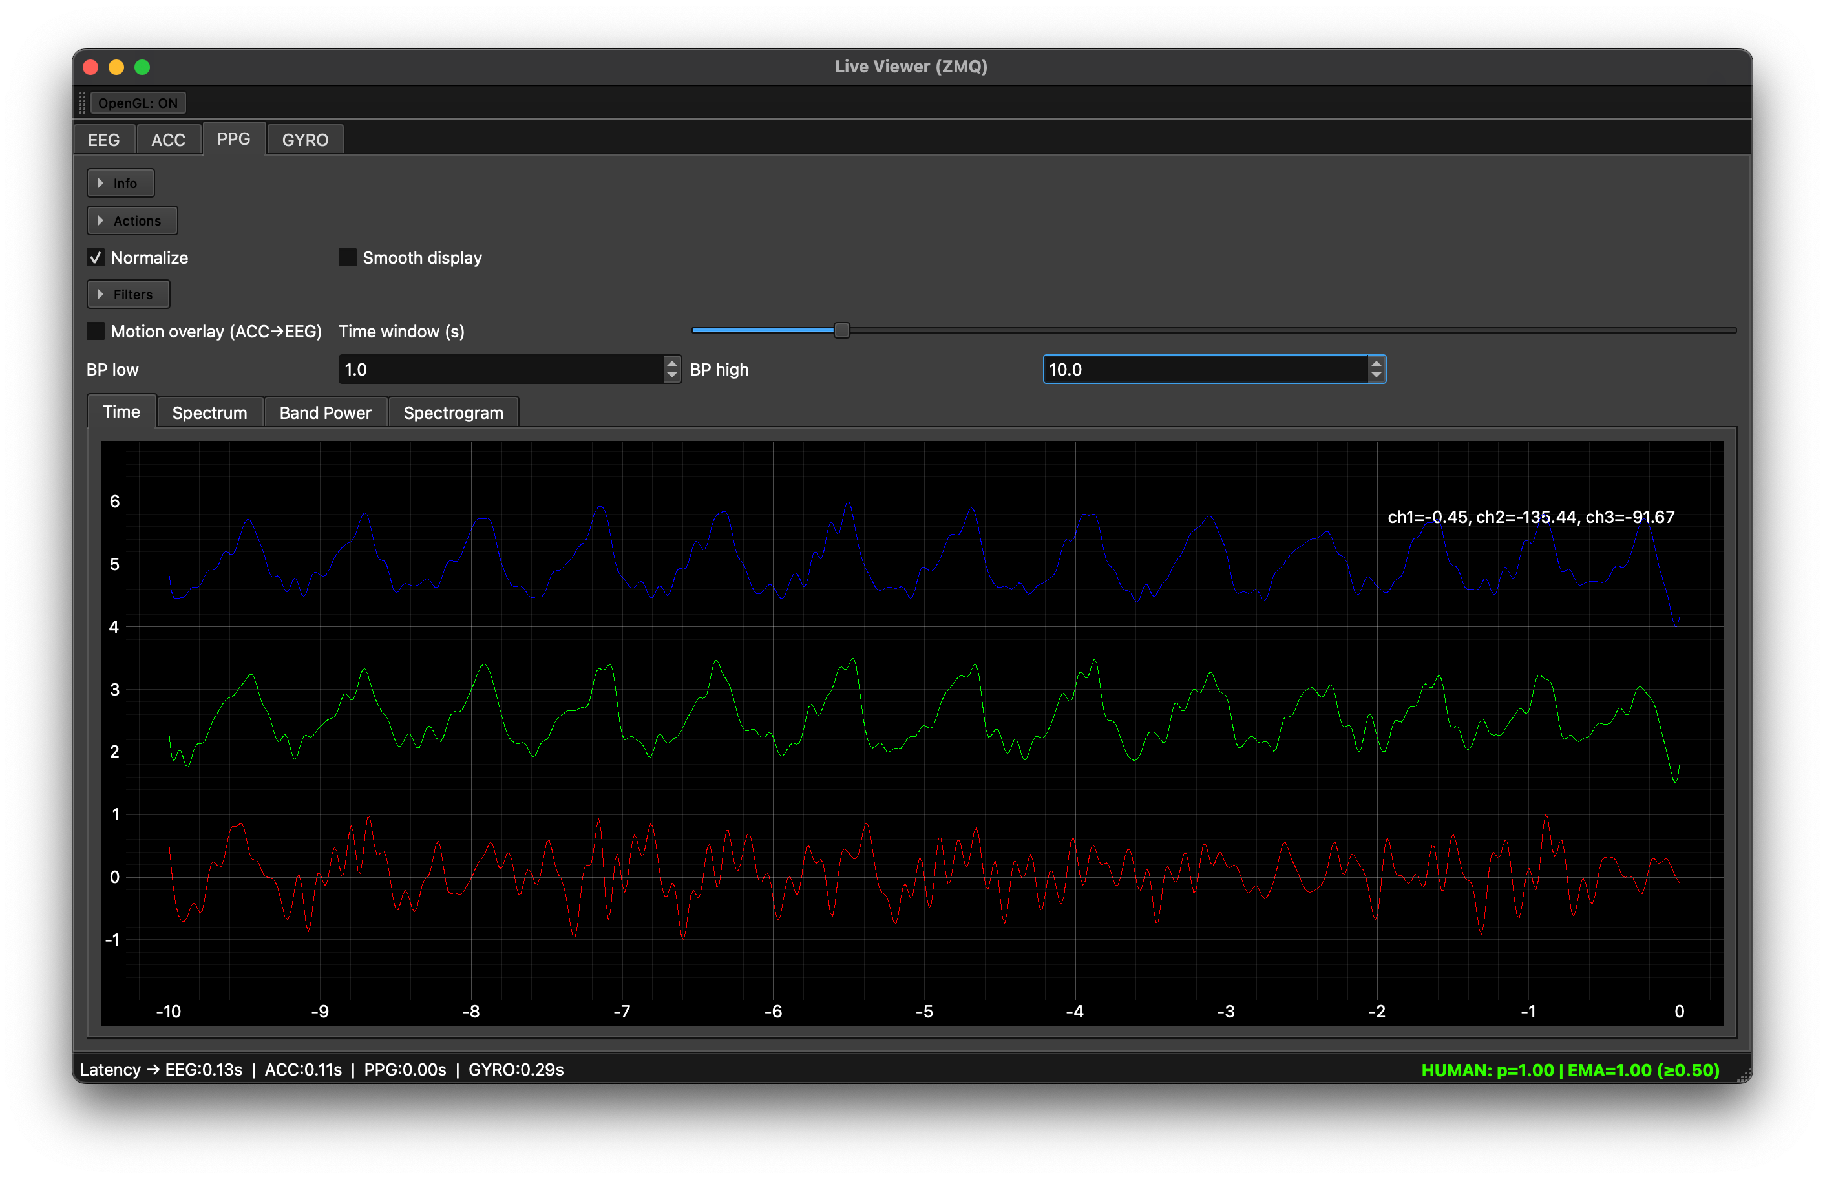The image size is (1825, 1179).
Task: Enable Motion overlay (ACC→EEG)
Action: [x=95, y=330]
